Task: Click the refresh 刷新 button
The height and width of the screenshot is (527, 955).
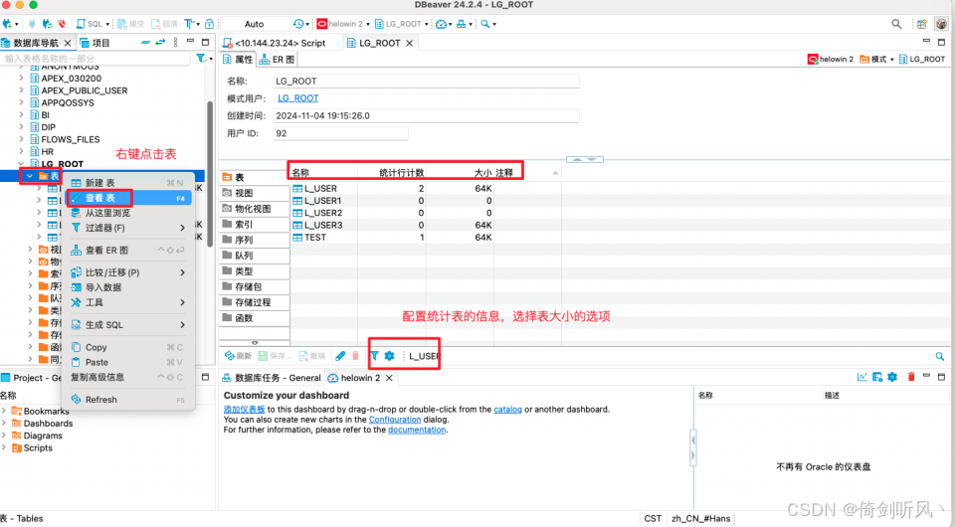Action: 238,356
